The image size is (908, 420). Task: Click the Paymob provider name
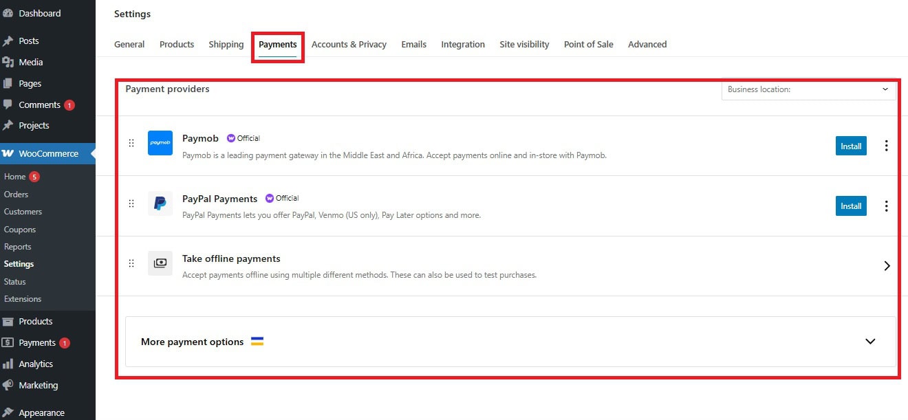click(200, 138)
